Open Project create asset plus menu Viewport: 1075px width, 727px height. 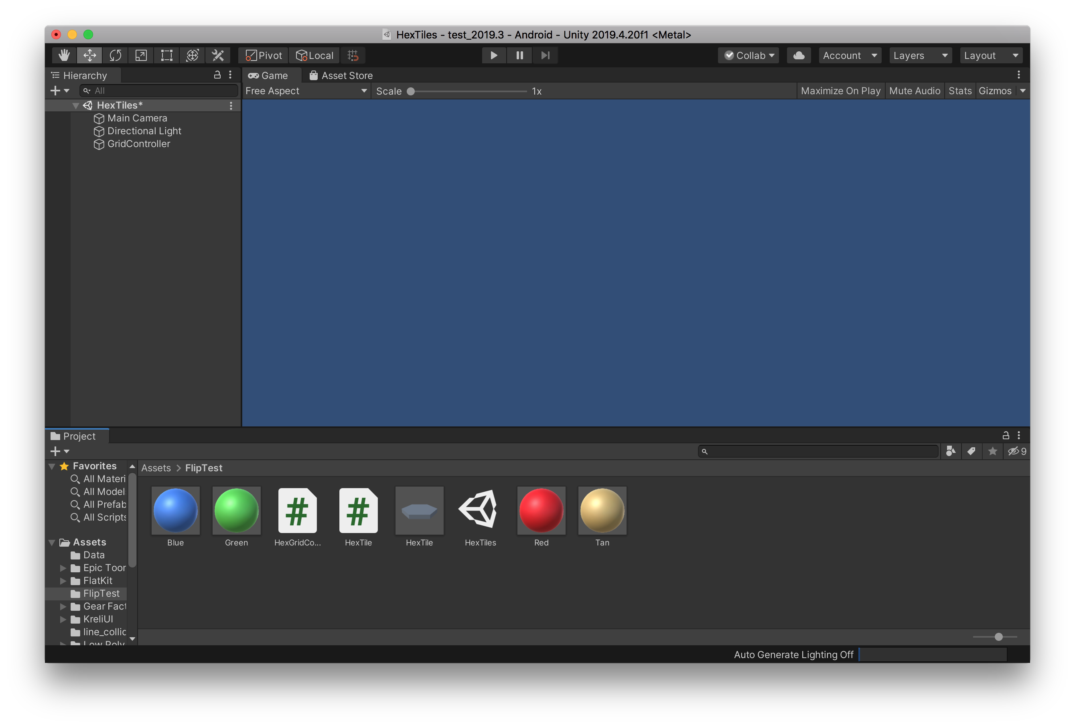click(59, 451)
